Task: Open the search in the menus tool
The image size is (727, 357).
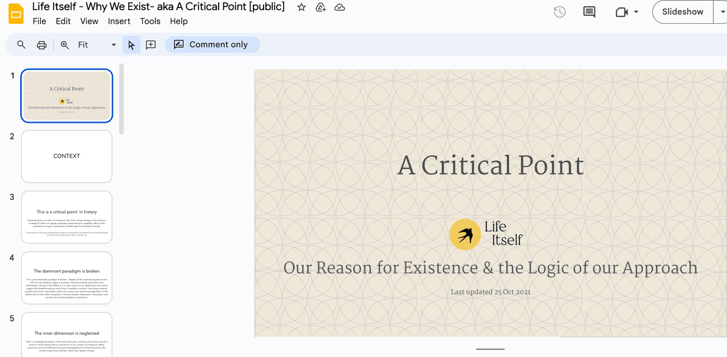Action: coord(21,44)
